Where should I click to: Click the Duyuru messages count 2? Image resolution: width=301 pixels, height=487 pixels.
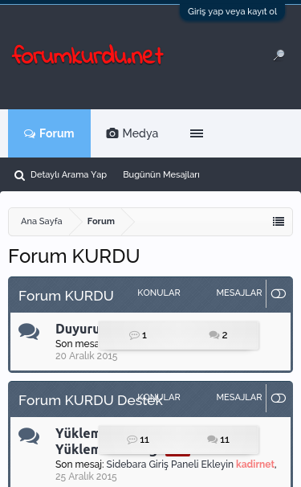[218, 335]
